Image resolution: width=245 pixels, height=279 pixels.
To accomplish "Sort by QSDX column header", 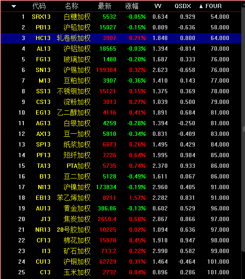I will click(183, 6).
